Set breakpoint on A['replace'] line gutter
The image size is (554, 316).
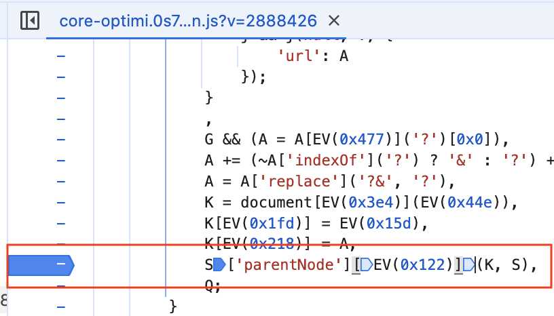tap(61, 182)
